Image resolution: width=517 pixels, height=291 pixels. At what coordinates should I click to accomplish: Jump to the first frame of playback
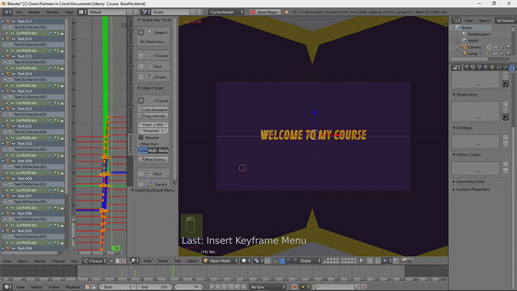click(x=211, y=287)
